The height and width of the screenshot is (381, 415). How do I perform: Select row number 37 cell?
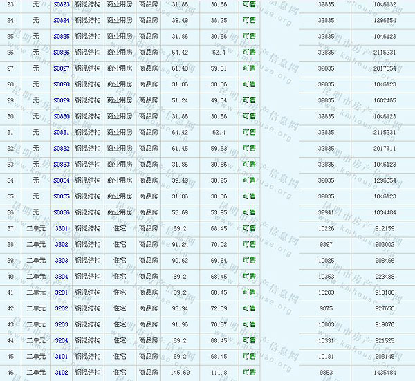(10, 228)
